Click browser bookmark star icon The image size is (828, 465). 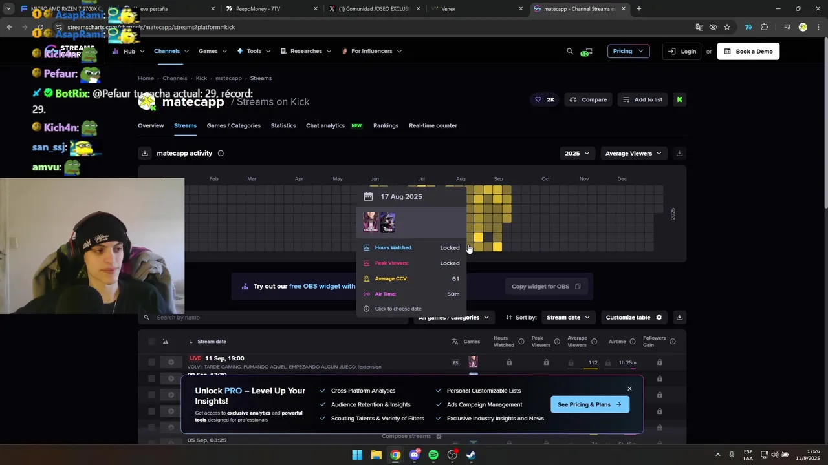point(727,27)
